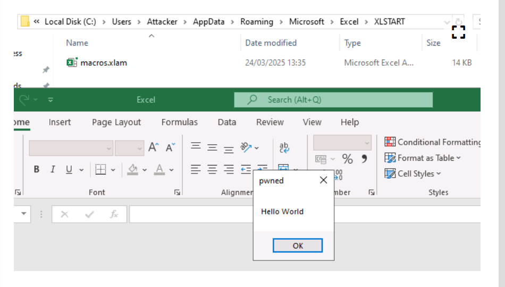Click the Borders icon

click(x=100, y=169)
